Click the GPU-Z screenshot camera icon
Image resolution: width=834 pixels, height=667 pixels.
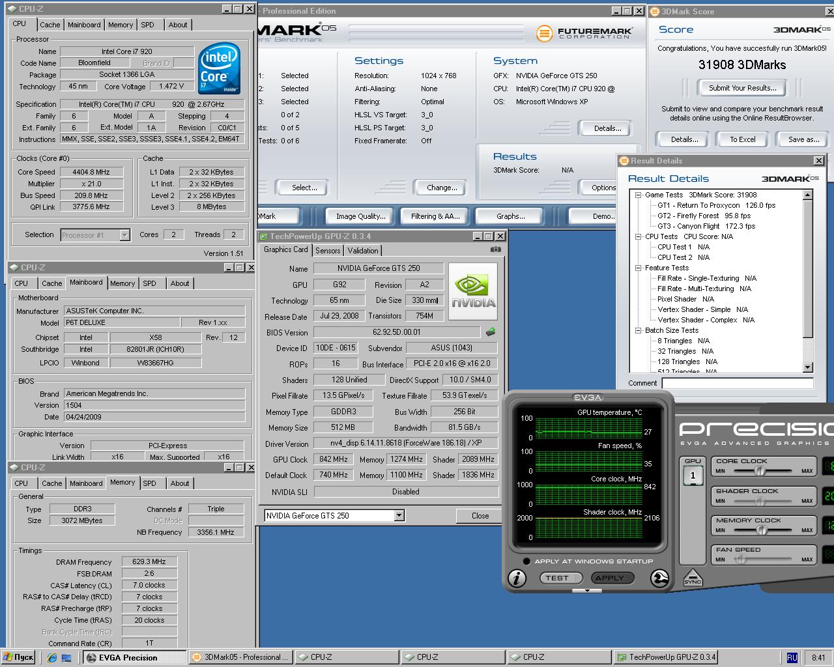(496, 249)
